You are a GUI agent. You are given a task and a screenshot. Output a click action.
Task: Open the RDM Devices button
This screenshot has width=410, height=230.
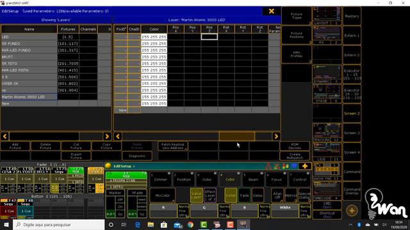pyautogui.click(x=295, y=146)
